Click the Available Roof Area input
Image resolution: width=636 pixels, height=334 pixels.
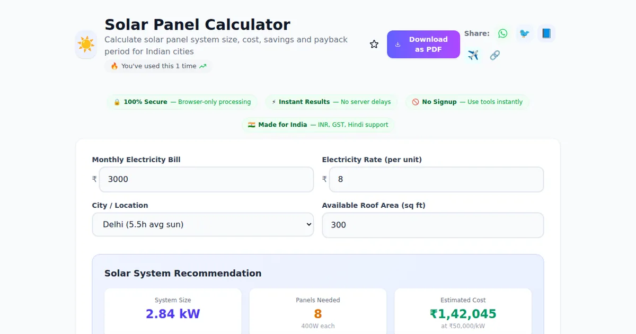(432, 225)
